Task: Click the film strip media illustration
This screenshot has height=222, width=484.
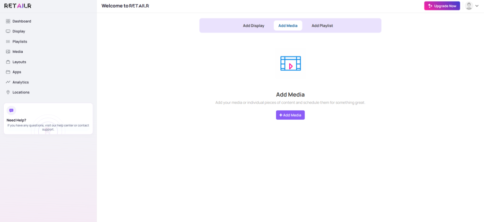Action: 290,64
